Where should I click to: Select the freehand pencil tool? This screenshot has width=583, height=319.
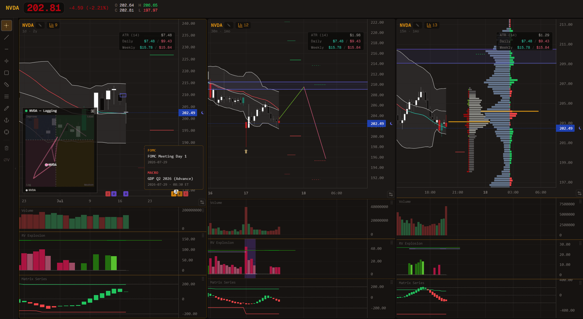click(7, 108)
